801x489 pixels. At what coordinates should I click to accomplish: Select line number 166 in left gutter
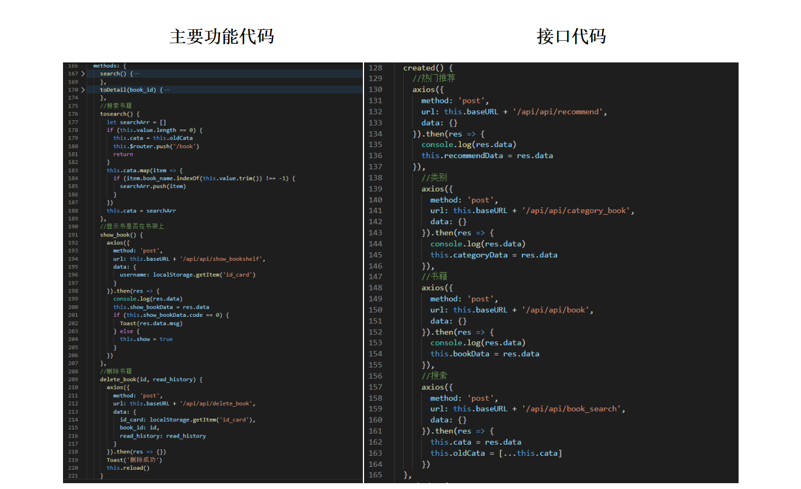coord(72,66)
